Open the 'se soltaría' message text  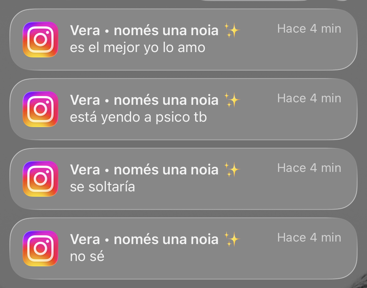point(103,187)
